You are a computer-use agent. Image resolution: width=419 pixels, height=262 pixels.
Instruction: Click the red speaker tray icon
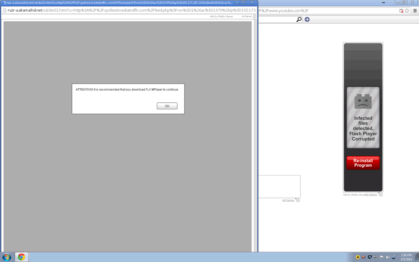point(364,257)
